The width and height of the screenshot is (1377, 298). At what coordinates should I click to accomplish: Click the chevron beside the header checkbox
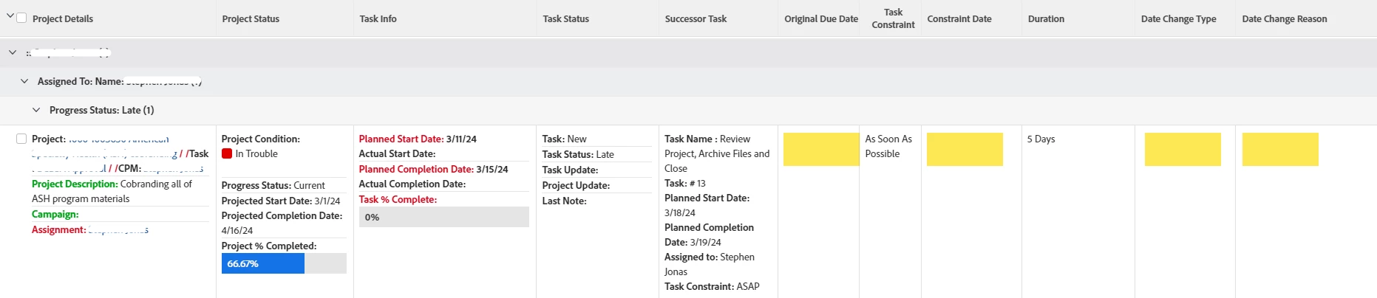pyautogui.click(x=10, y=16)
